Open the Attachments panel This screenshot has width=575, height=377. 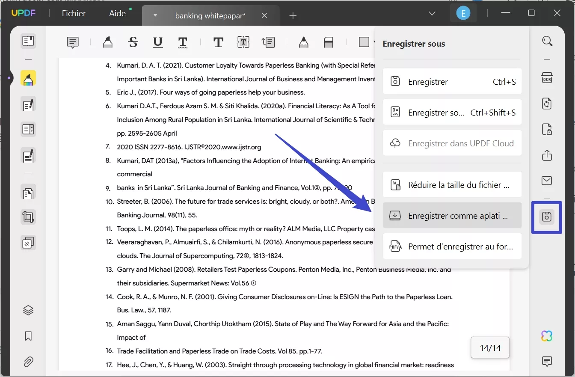[28, 362]
